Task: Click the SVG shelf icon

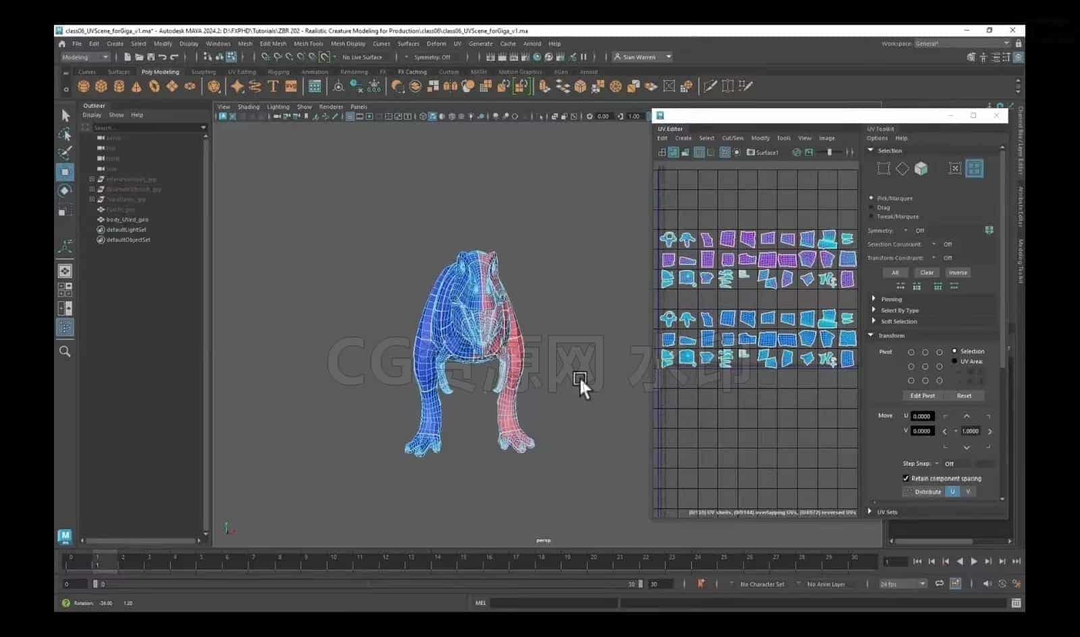Action: tap(291, 86)
